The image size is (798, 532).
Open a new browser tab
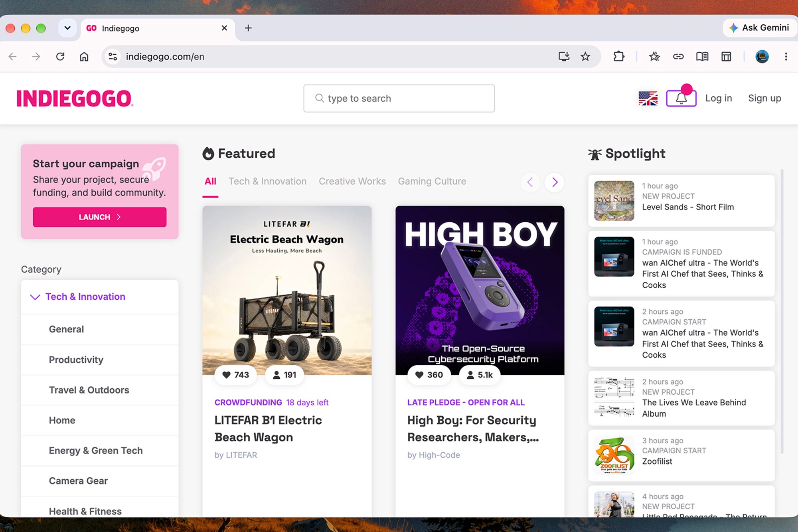pyautogui.click(x=248, y=28)
